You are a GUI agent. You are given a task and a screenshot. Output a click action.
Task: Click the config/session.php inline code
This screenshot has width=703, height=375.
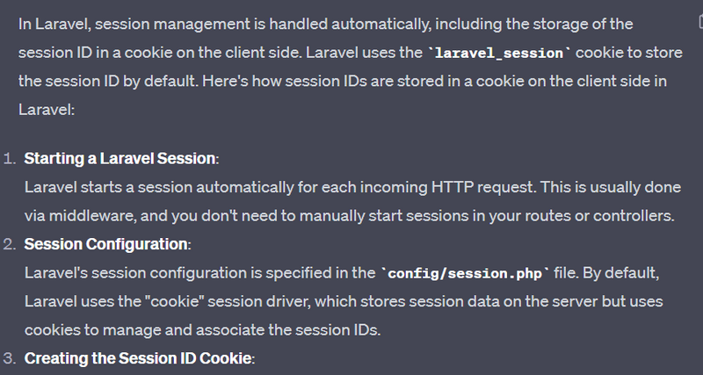pyautogui.click(x=465, y=273)
